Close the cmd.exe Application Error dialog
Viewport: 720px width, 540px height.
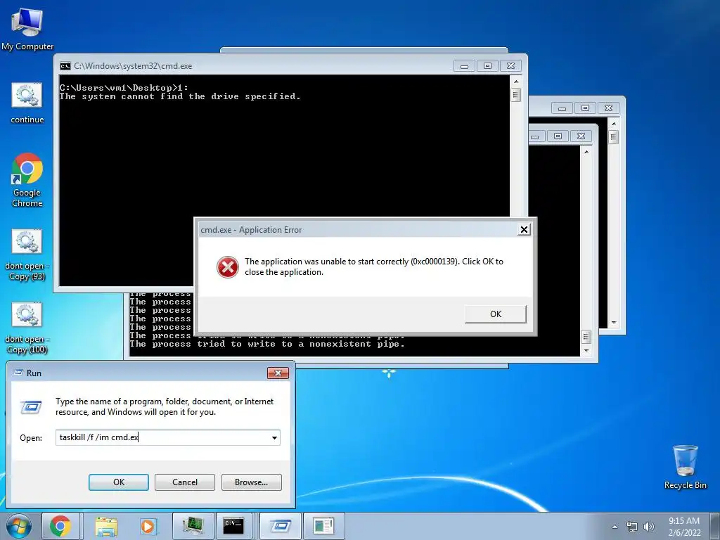pyautogui.click(x=524, y=230)
